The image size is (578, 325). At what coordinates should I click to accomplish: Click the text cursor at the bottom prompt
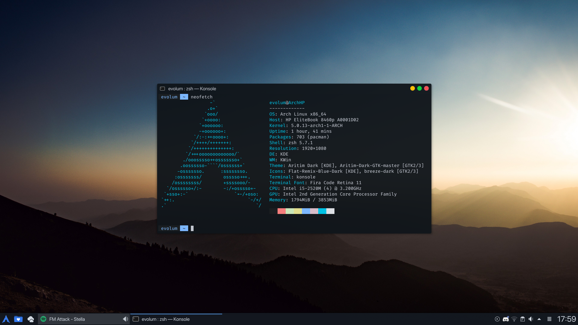(192, 228)
